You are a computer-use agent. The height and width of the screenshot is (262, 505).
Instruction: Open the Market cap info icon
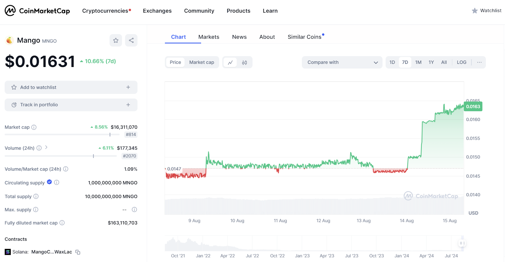coord(34,127)
